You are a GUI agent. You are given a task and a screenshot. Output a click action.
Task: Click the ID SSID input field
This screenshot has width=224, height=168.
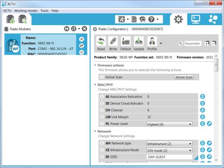170,157
